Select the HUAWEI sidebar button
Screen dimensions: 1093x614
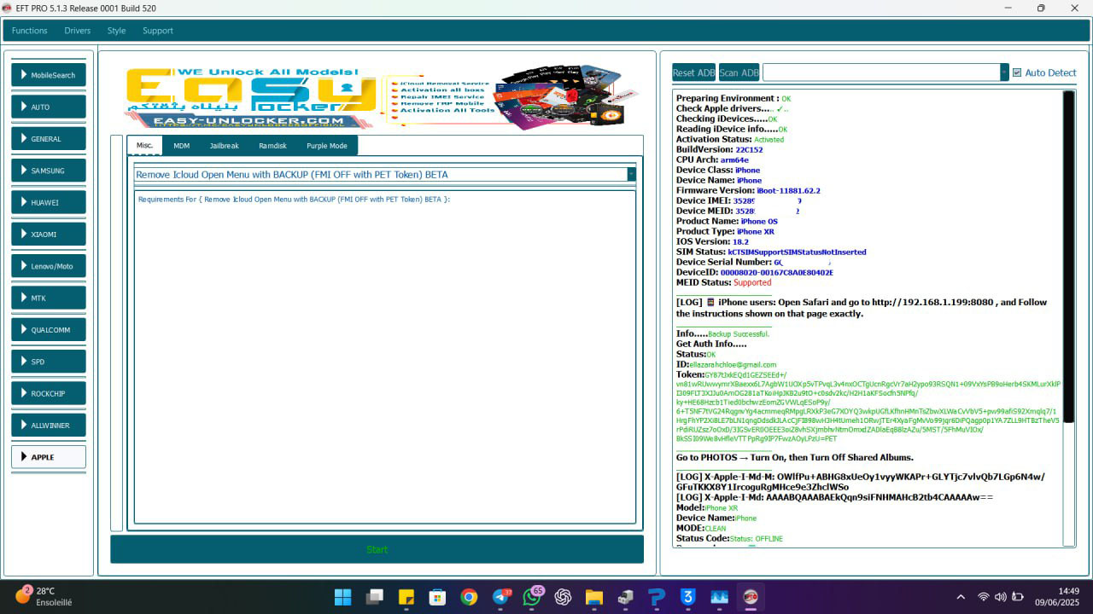[x=49, y=202]
